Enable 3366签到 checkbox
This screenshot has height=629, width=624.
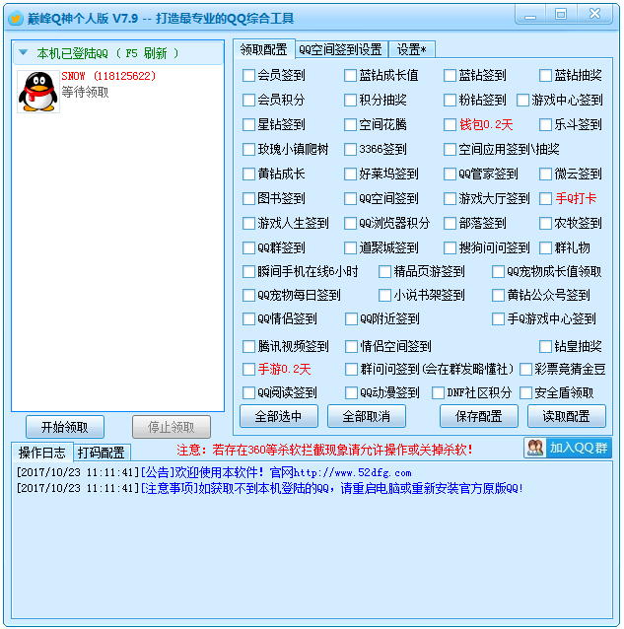click(350, 149)
